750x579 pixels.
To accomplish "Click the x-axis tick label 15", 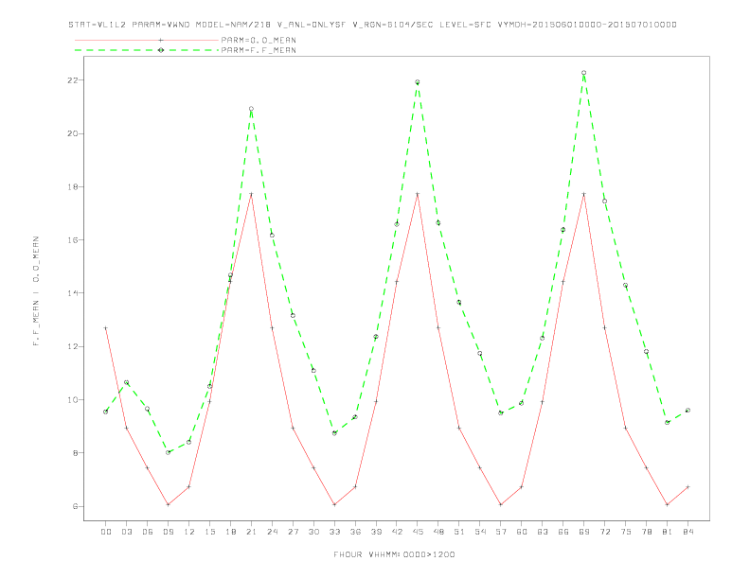I will tap(209, 532).
